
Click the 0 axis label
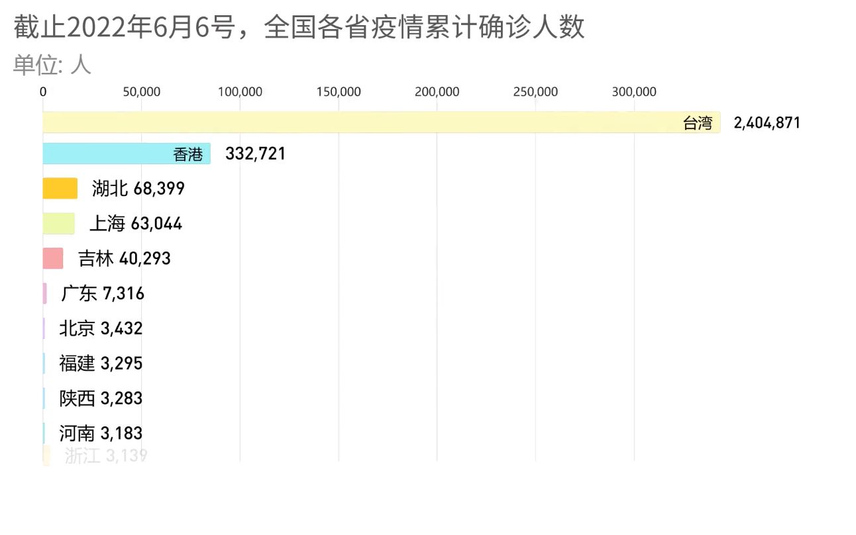[42, 92]
